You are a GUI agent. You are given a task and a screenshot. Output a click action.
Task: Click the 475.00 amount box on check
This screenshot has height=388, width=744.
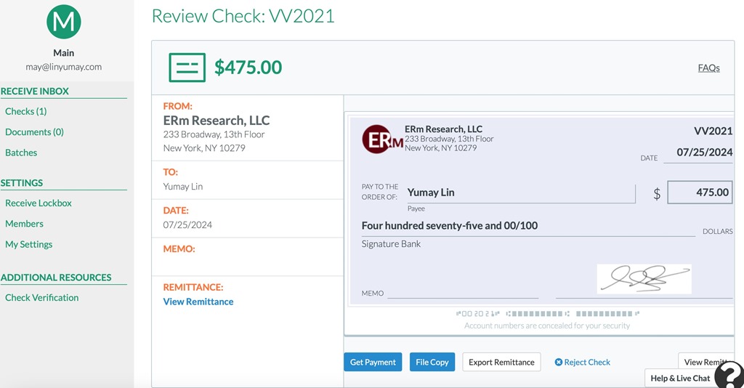[700, 193]
